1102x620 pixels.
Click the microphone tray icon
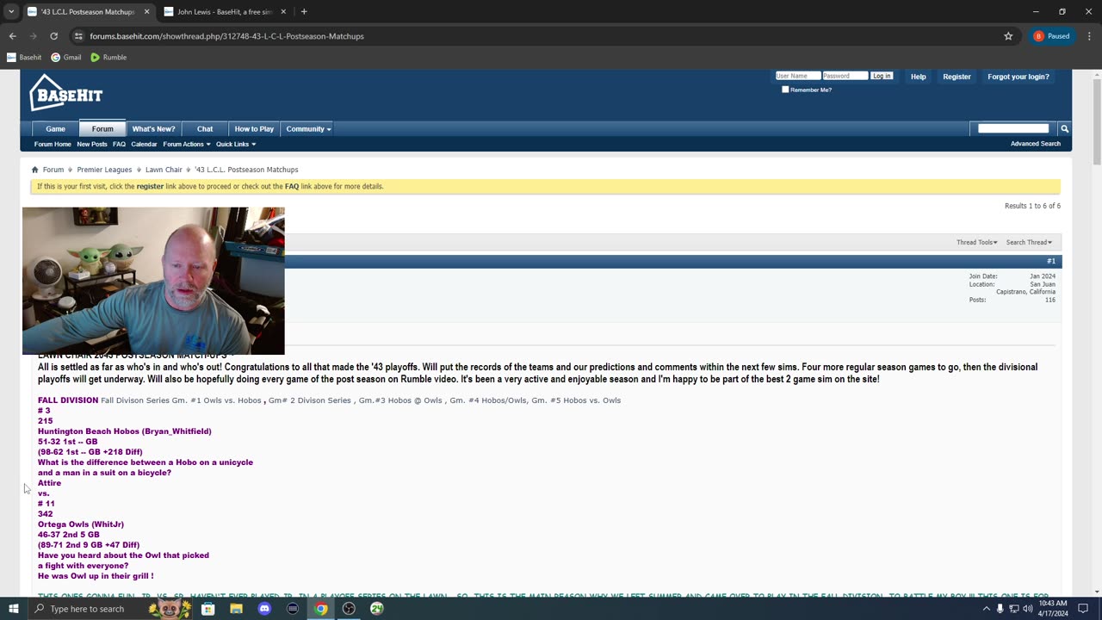point(1000,609)
